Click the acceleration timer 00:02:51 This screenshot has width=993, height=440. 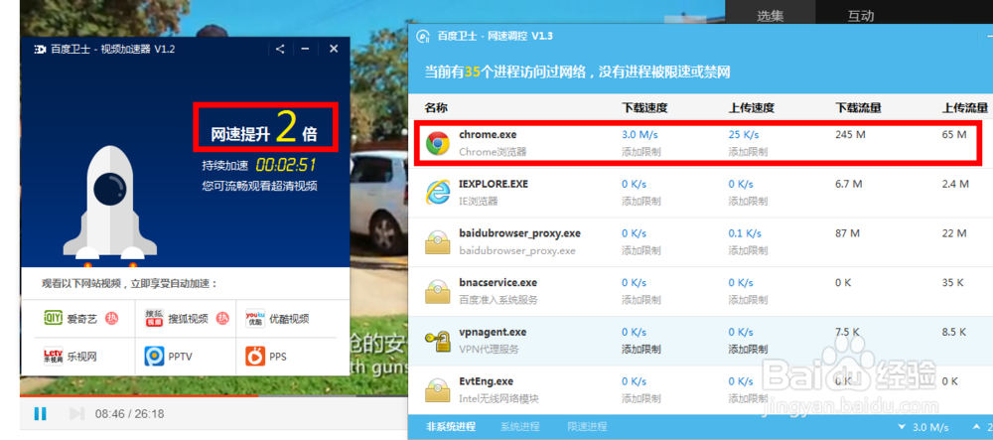[286, 166]
